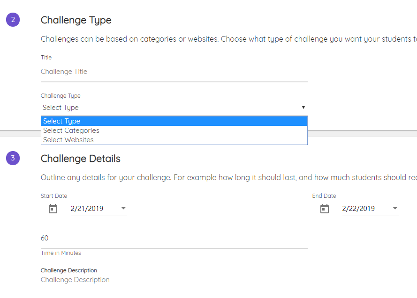Choose the Select Categories option
Viewport: 417px width, 298px height.
[x=71, y=131]
